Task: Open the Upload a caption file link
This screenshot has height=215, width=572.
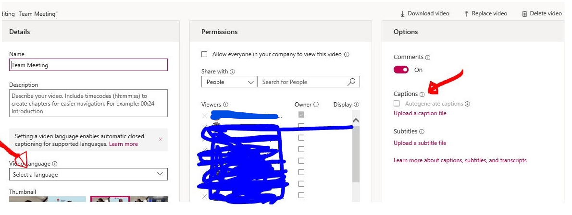Action: 420,113
